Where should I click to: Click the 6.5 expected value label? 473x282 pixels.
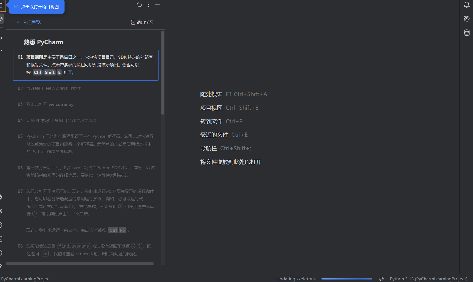pyautogui.click(x=137, y=246)
